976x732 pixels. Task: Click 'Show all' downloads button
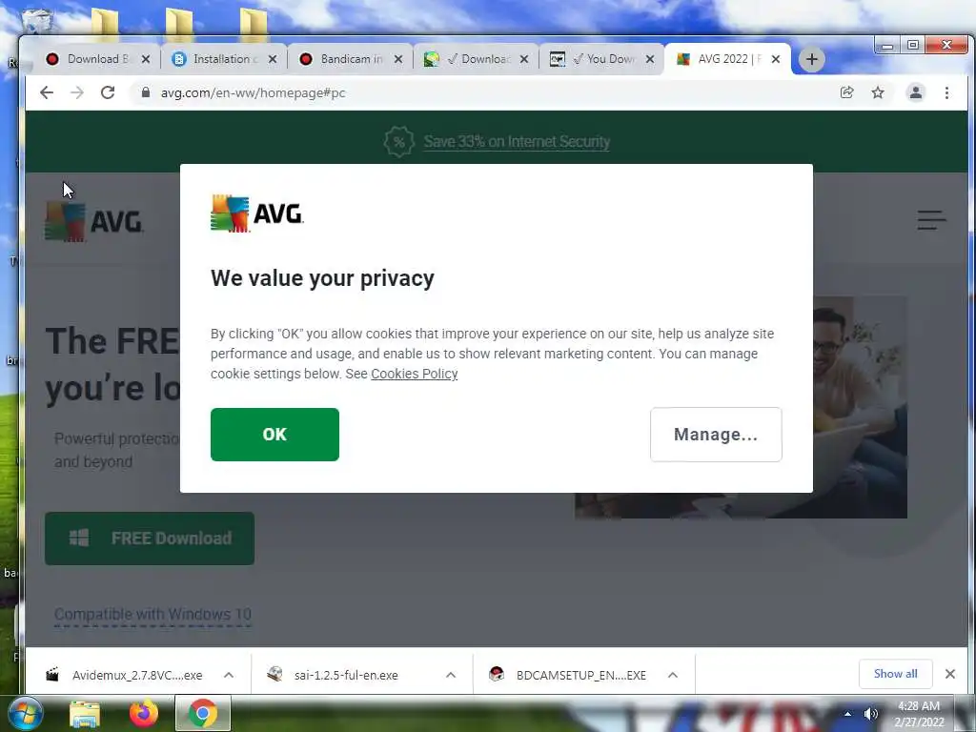pos(896,674)
